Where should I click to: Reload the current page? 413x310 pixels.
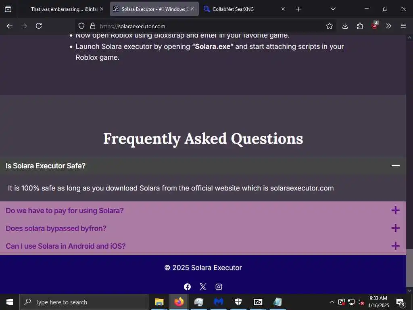(x=39, y=26)
